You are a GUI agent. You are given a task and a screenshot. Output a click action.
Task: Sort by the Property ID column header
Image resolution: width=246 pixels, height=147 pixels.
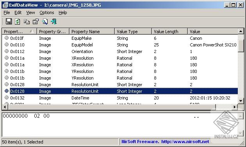pos(20,32)
